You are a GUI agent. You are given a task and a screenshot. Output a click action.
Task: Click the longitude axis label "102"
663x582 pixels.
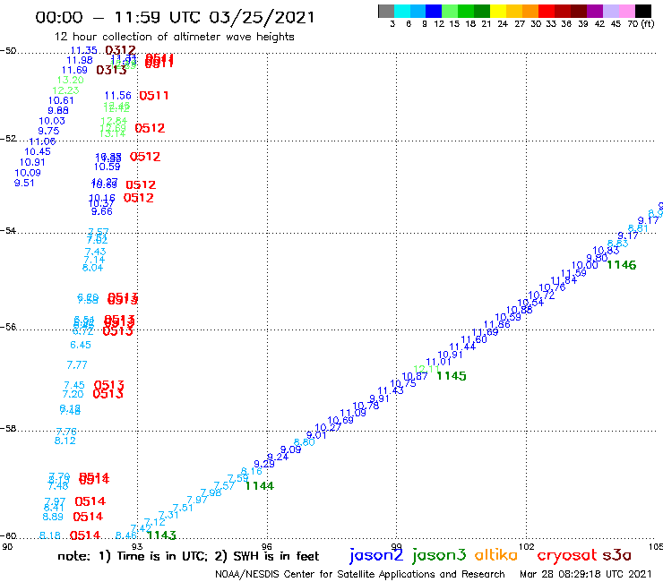(526, 546)
